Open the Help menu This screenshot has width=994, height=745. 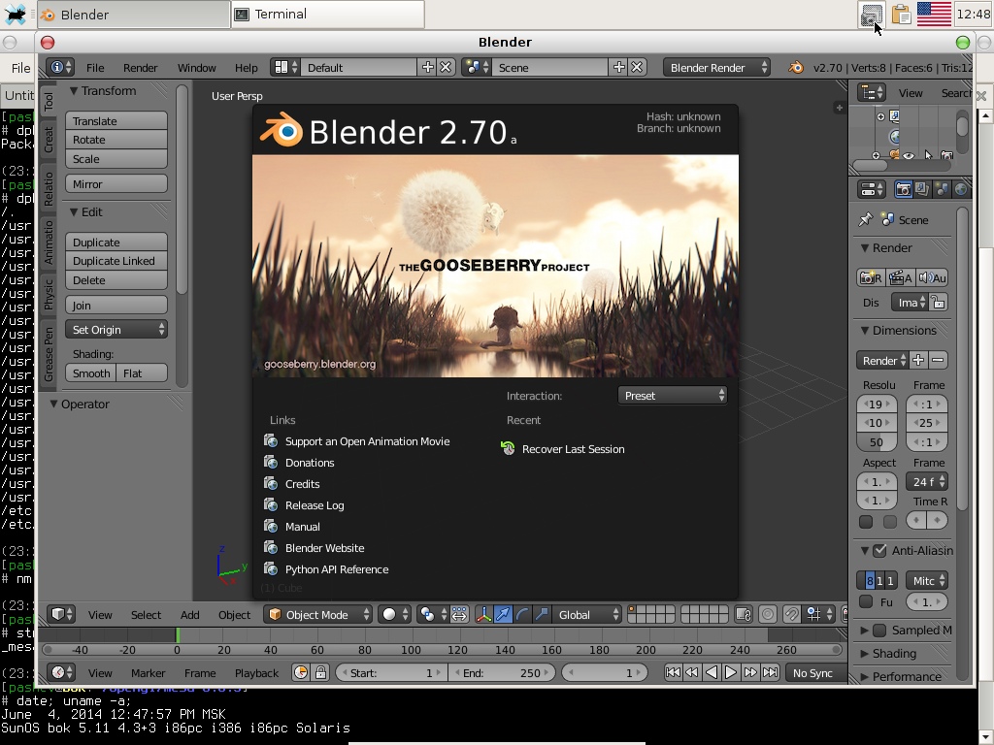coord(246,68)
